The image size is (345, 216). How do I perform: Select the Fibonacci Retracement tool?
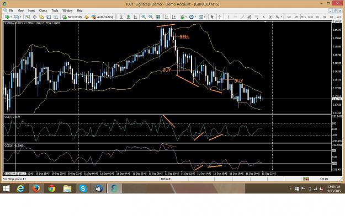tap(256, 17)
